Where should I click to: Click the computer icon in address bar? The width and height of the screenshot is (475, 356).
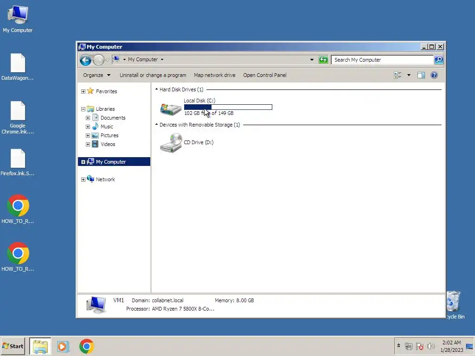pos(116,59)
